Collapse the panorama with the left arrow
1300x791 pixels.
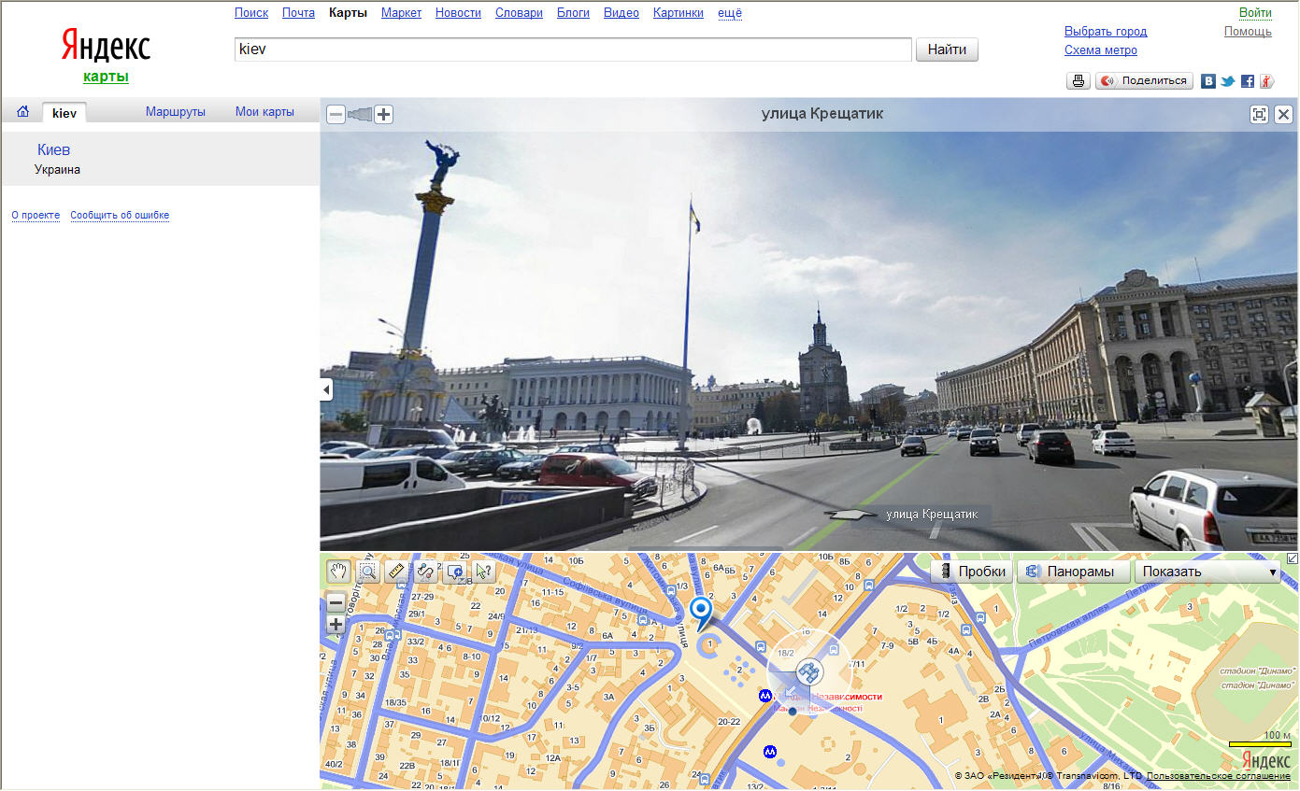click(325, 388)
